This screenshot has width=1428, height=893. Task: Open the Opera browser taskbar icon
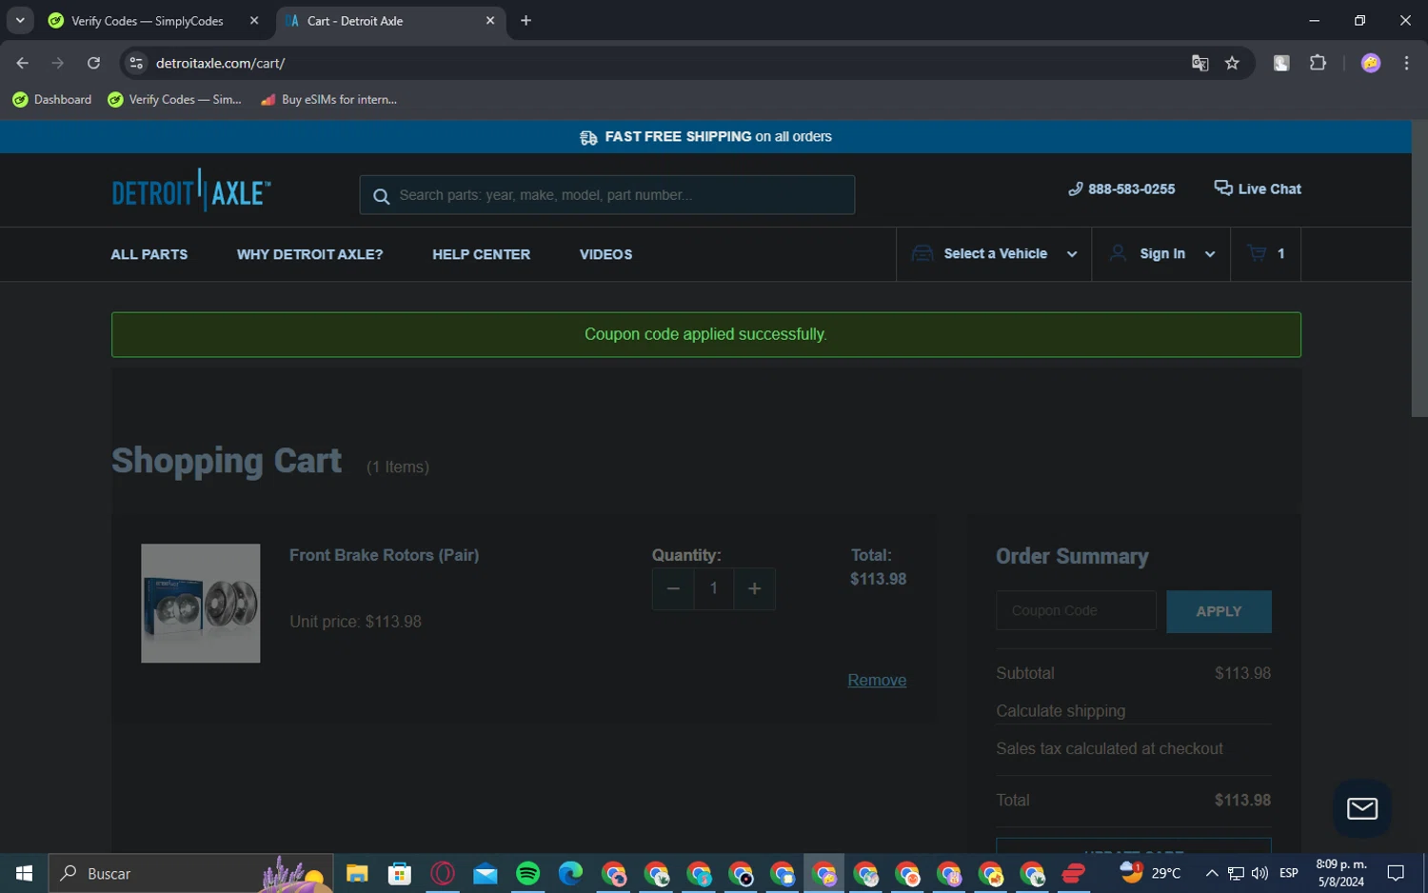pyautogui.click(x=443, y=873)
